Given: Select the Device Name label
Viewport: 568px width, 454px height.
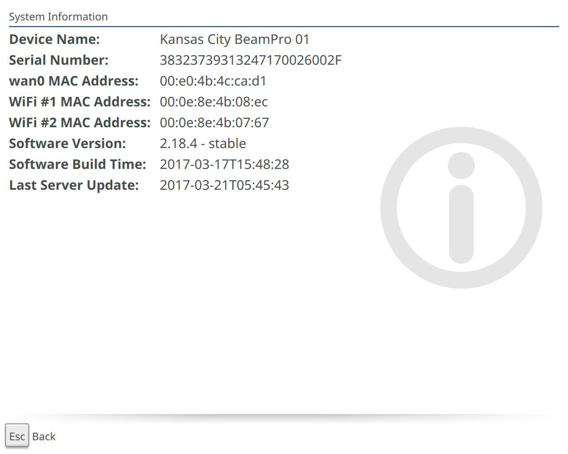Looking at the screenshot, I should tap(54, 39).
